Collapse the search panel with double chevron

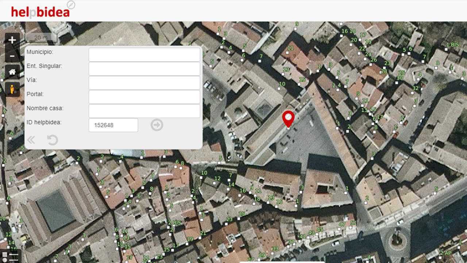[31, 140]
